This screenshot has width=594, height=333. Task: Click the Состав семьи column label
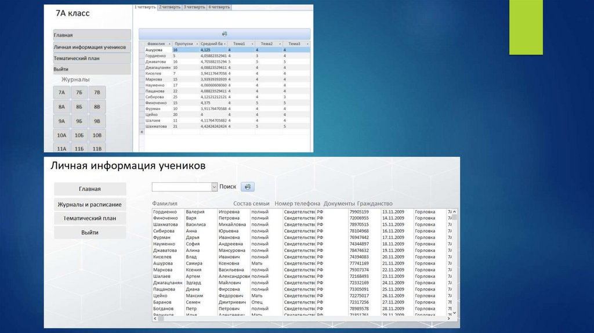coord(251,204)
